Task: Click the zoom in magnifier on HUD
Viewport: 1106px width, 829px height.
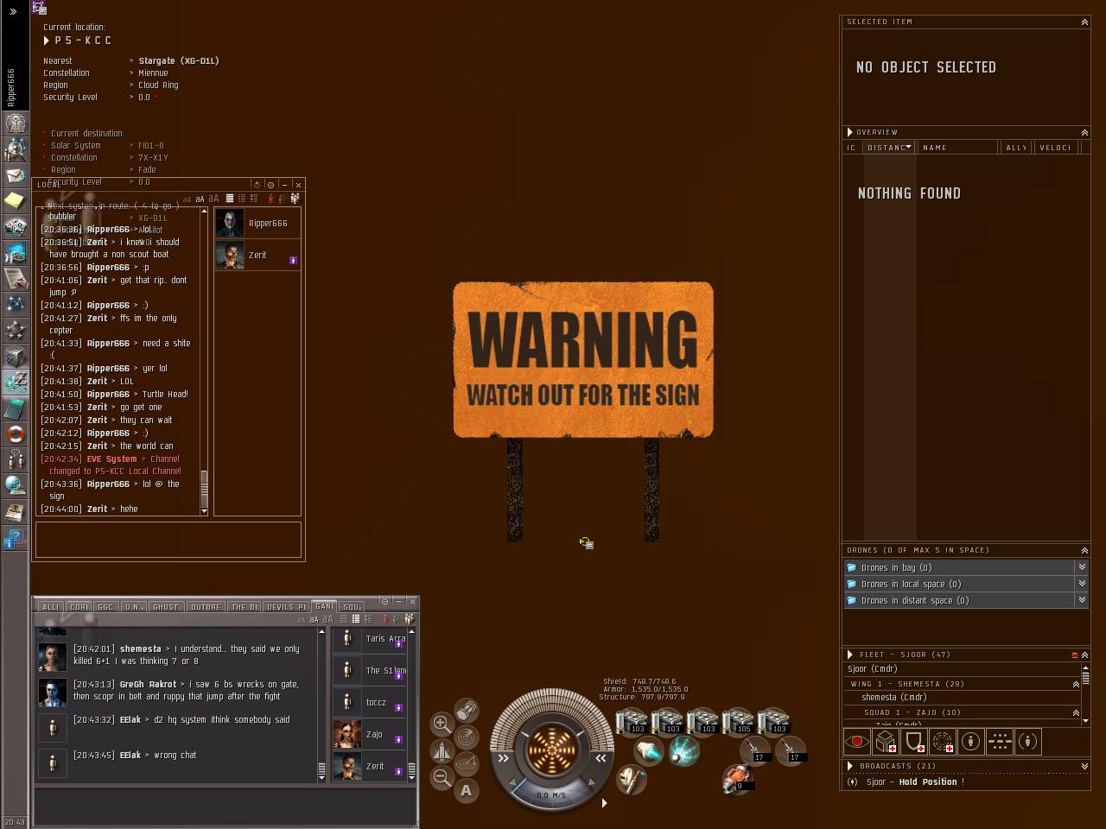Action: 442,724
